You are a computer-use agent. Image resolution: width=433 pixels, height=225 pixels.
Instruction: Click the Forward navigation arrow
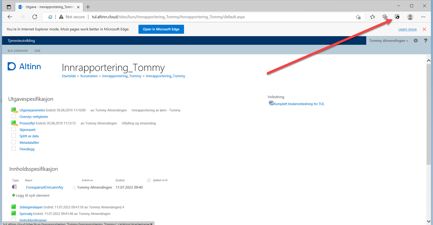22,17
